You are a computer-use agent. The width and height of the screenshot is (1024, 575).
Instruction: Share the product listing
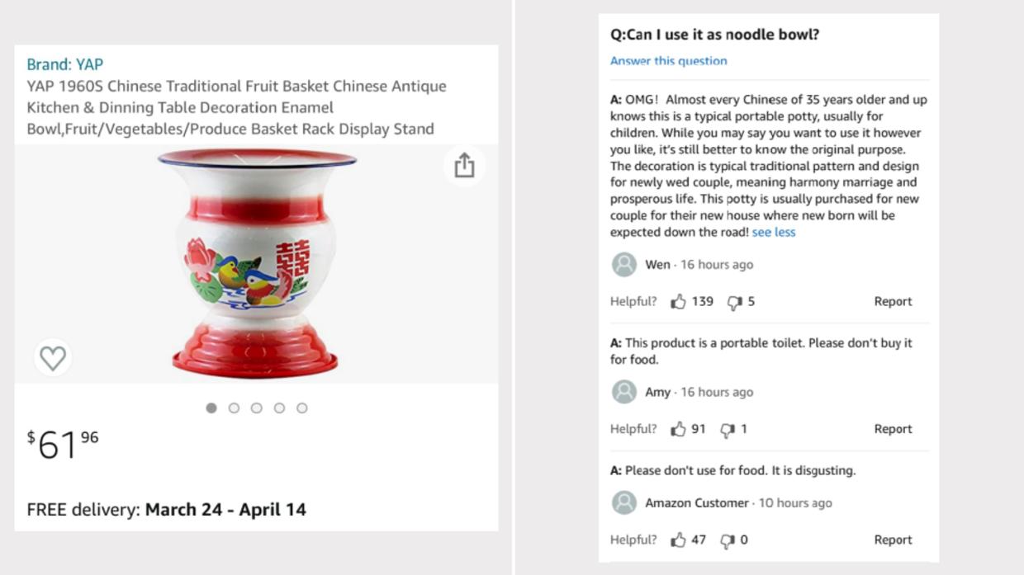click(x=465, y=165)
